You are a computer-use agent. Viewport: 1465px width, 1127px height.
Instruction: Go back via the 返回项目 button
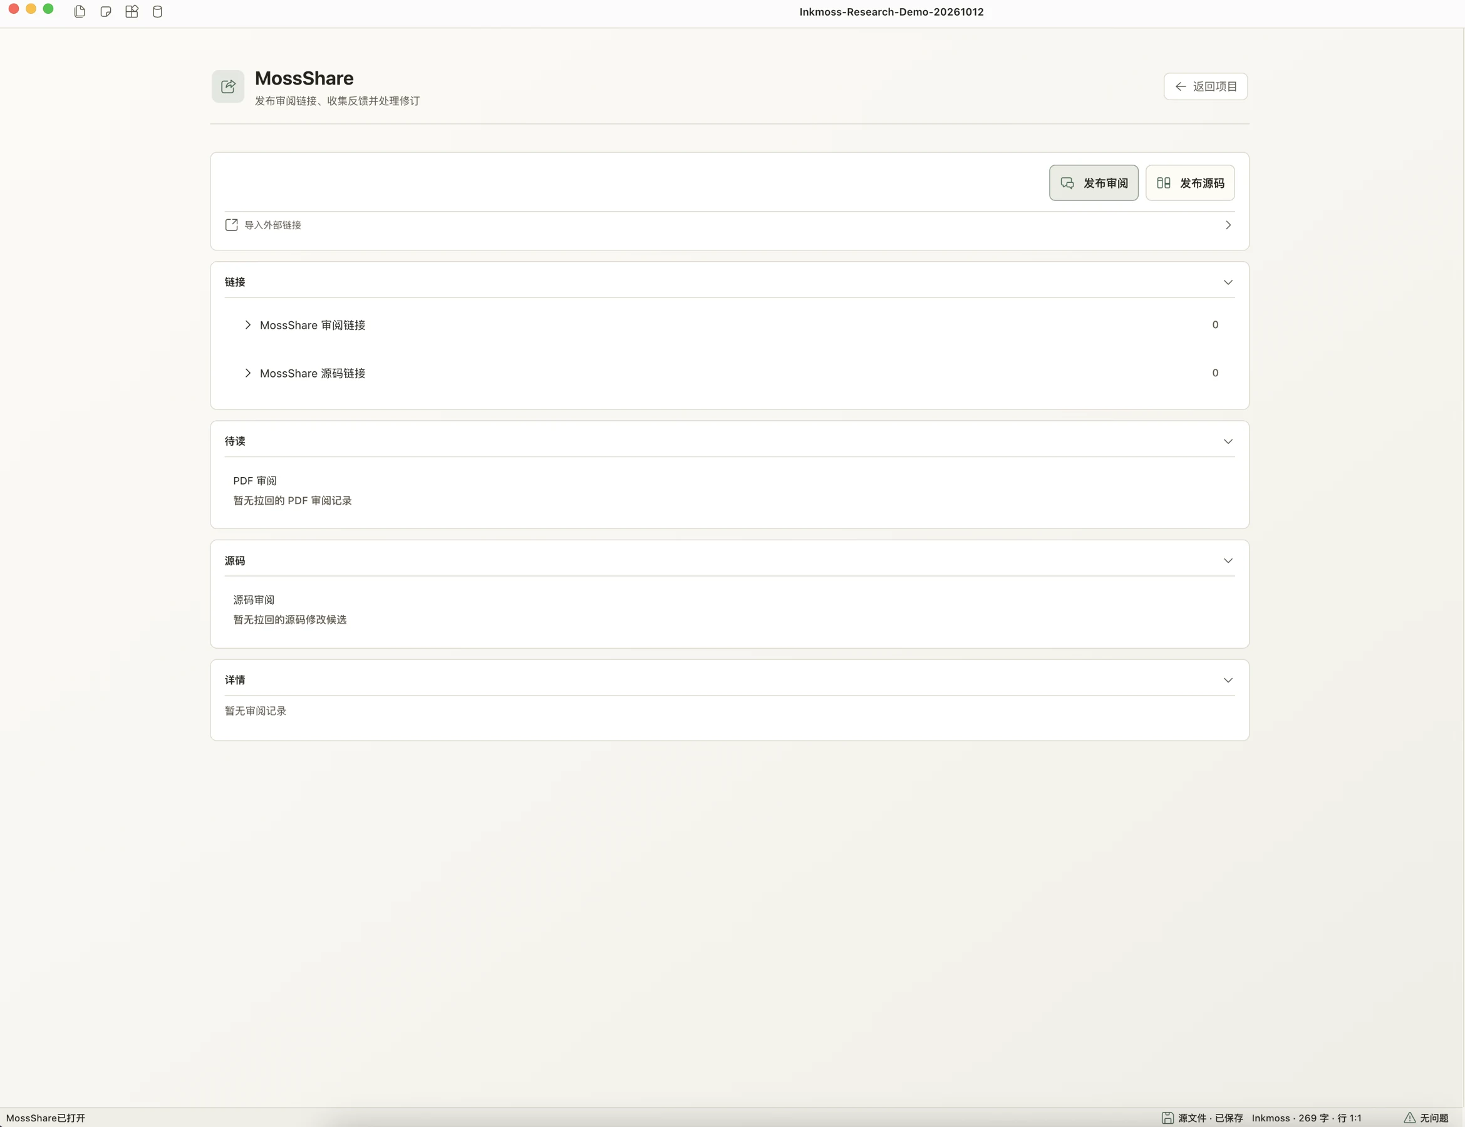point(1206,86)
